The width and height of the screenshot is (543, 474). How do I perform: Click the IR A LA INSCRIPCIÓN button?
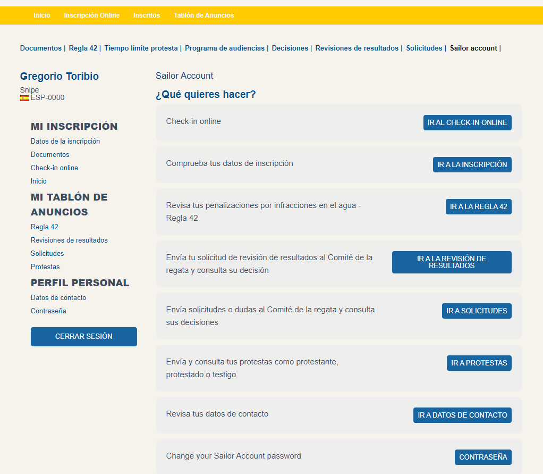coord(472,165)
